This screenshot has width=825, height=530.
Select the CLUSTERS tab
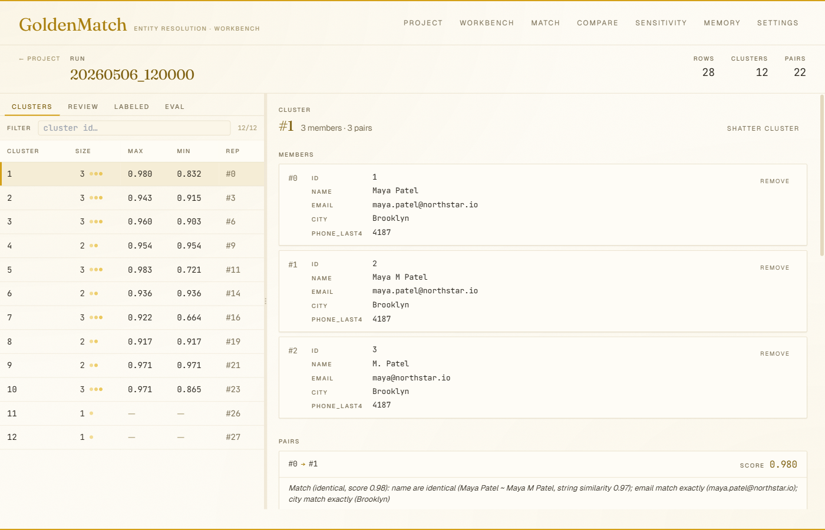[32, 107]
